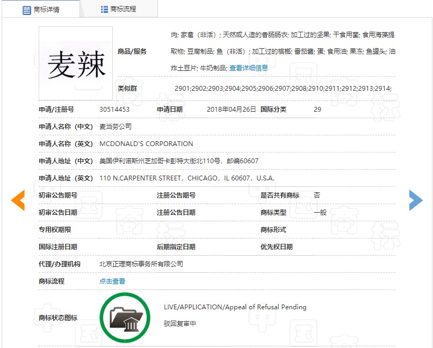Click the agency 北京正理商标事务所有限公司
This screenshot has width=433, height=348.
(x=141, y=264)
